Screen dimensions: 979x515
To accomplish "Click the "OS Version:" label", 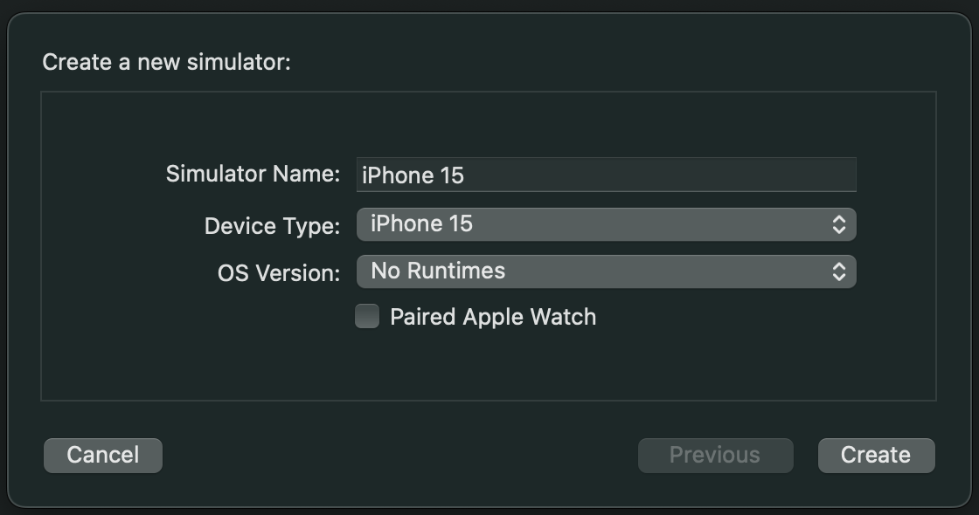I will tap(279, 273).
